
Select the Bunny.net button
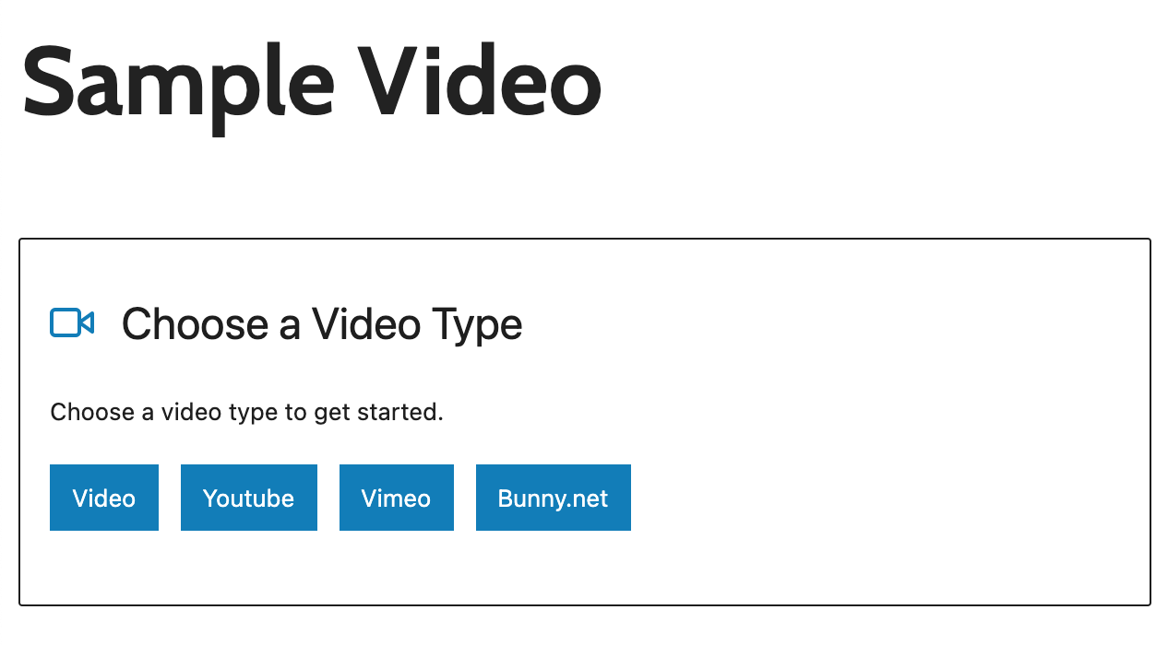[553, 498]
